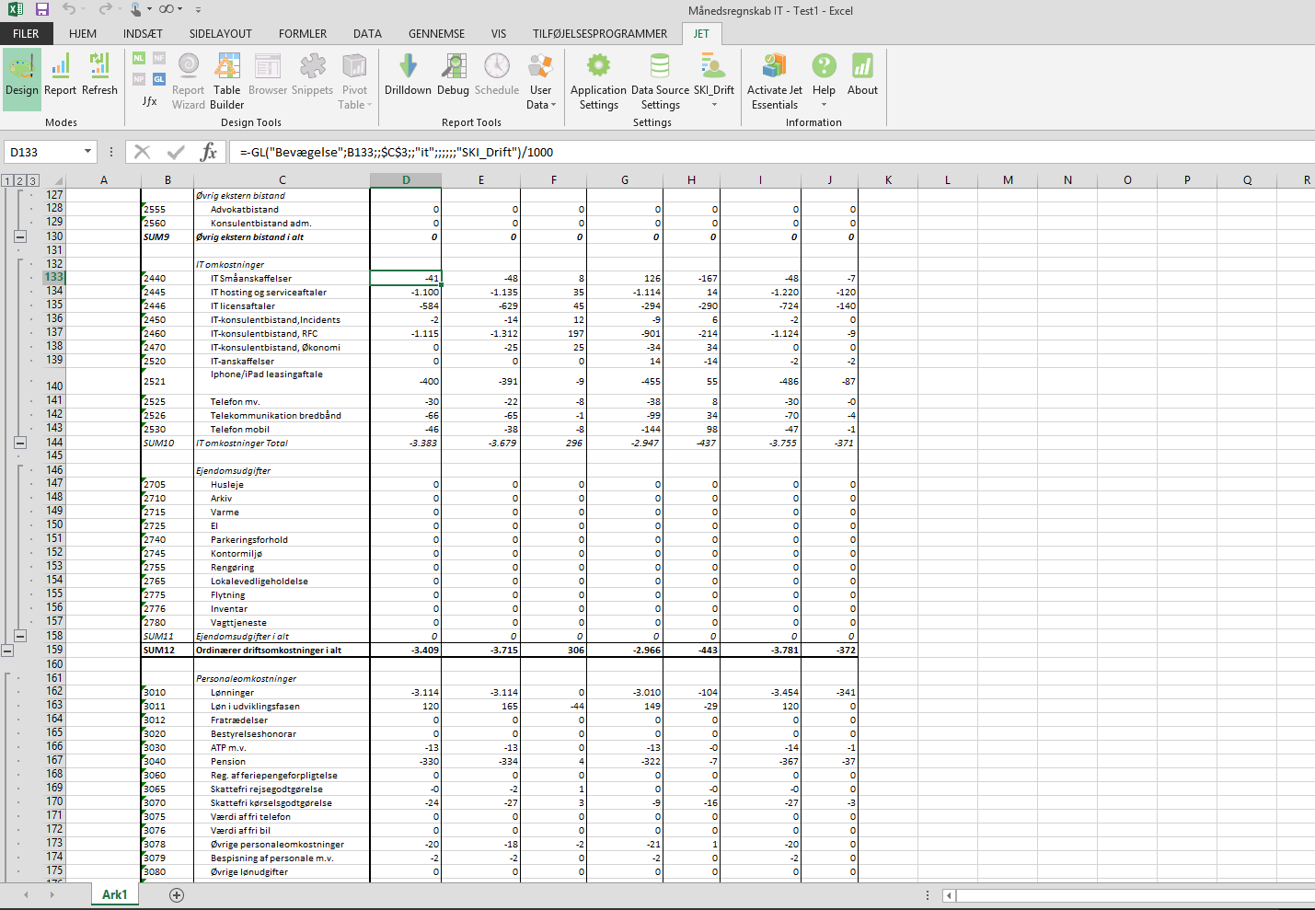Click the 'Ordinærer driftsomkostninger i alt' cell

click(x=283, y=650)
